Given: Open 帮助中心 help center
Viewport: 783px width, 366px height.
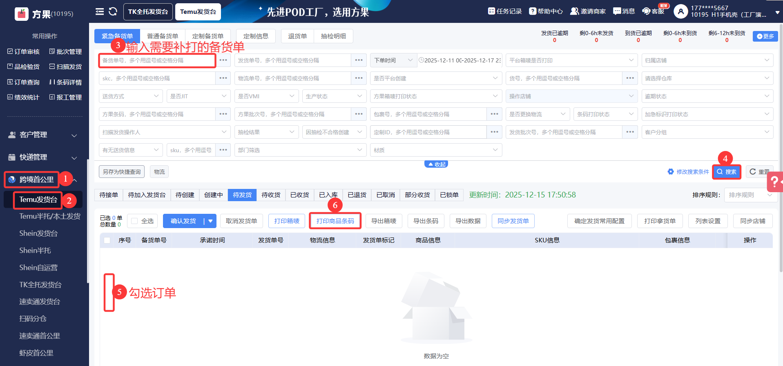Looking at the screenshot, I should click(x=546, y=11).
